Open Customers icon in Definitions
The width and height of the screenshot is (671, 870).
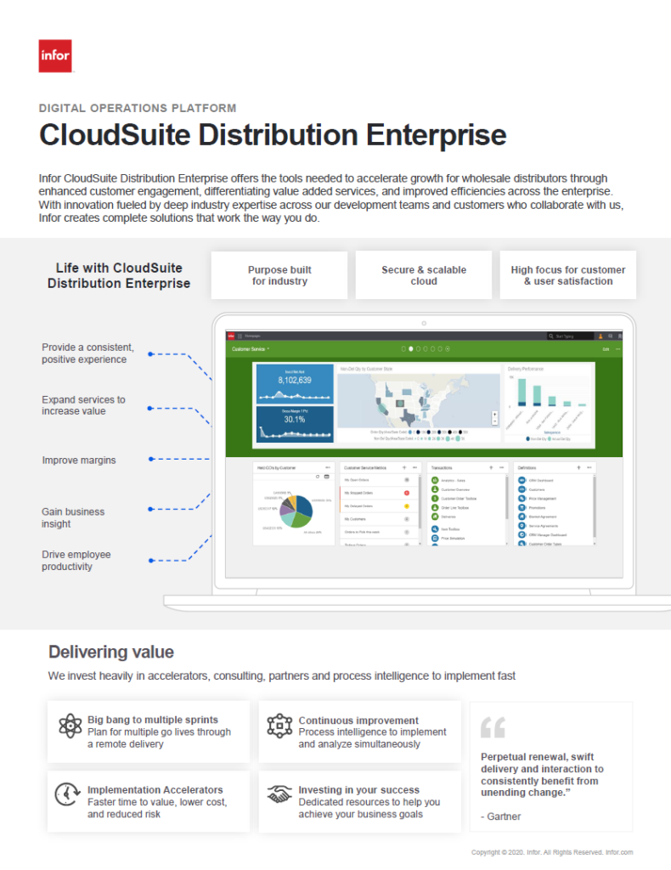522,489
